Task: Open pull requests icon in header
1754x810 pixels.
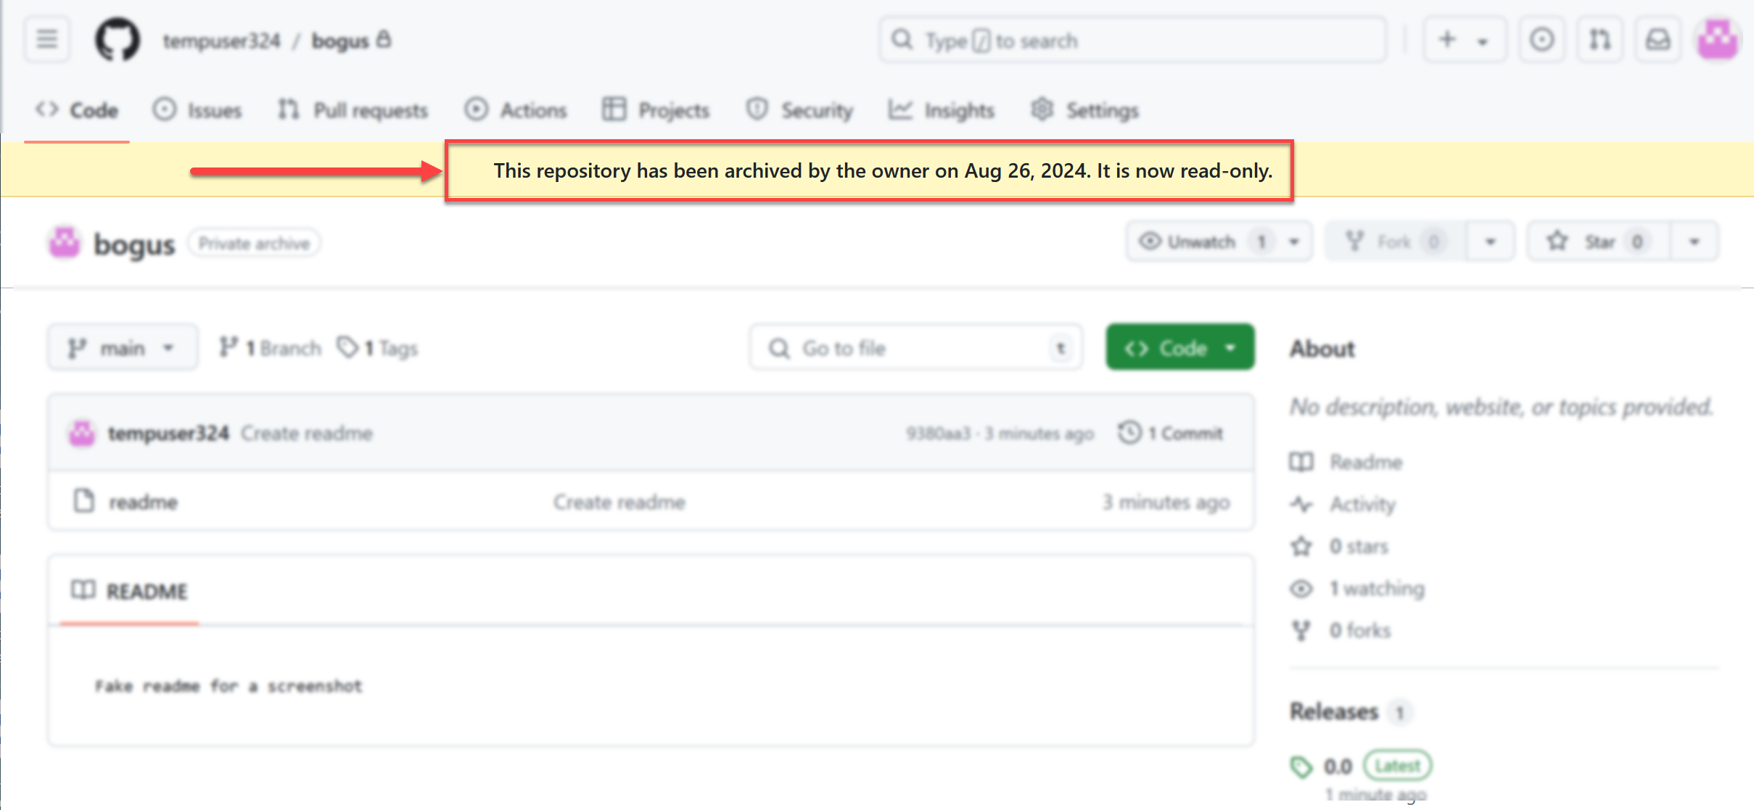Action: (1599, 39)
